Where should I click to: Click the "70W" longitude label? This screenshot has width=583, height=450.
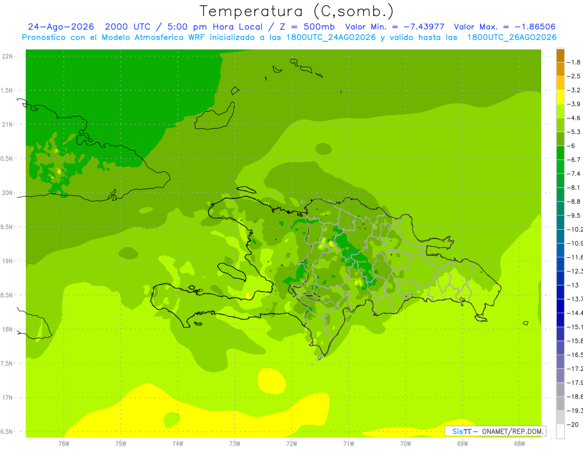pos(405,444)
